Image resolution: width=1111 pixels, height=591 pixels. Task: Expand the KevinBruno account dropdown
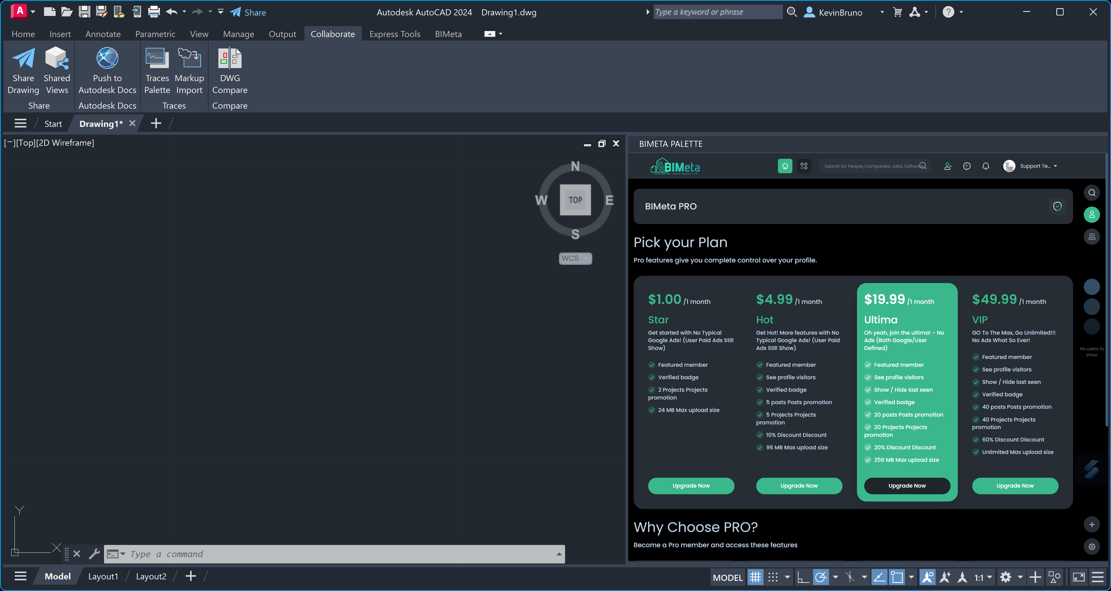[x=882, y=12]
